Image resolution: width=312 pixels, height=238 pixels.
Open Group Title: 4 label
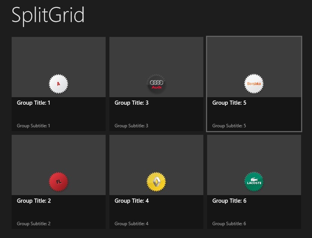[132, 201]
